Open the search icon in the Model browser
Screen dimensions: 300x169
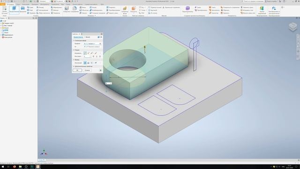(33, 18)
